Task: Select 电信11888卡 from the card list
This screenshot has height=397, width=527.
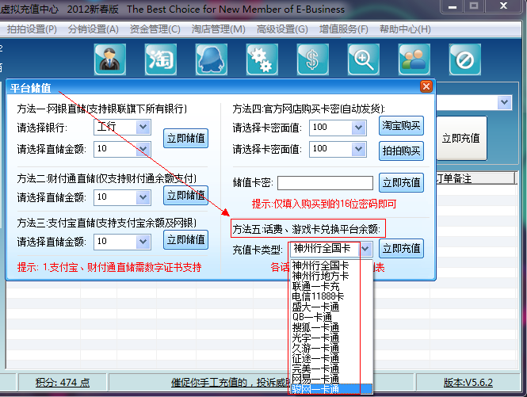Action: click(x=316, y=296)
